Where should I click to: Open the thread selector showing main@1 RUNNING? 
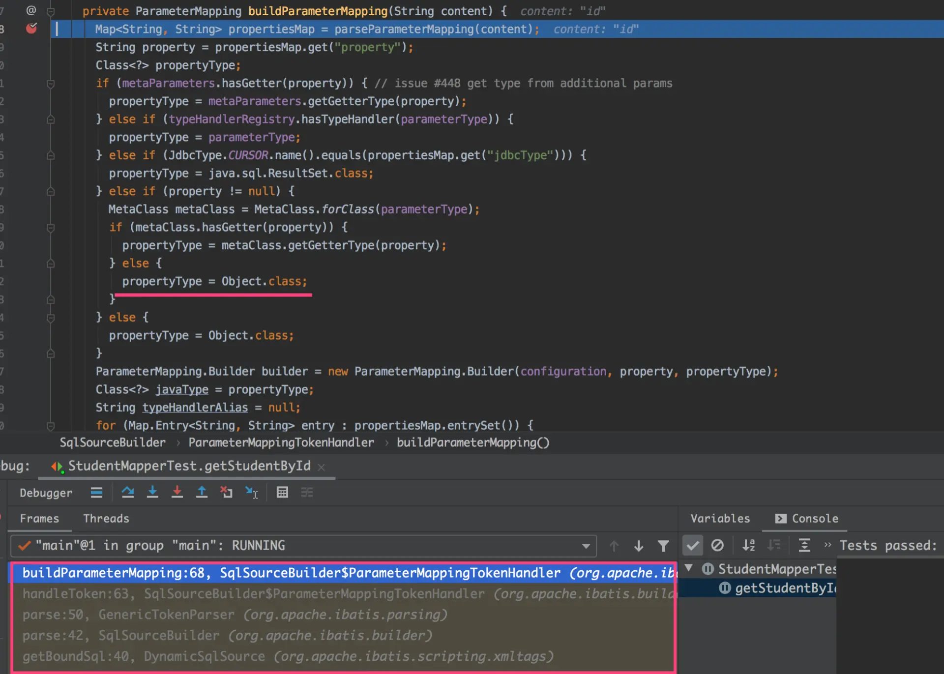tap(585, 546)
